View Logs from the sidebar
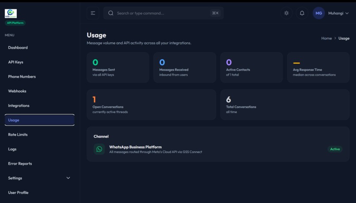Image resolution: width=356 pixels, height=203 pixels. [39, 149]
